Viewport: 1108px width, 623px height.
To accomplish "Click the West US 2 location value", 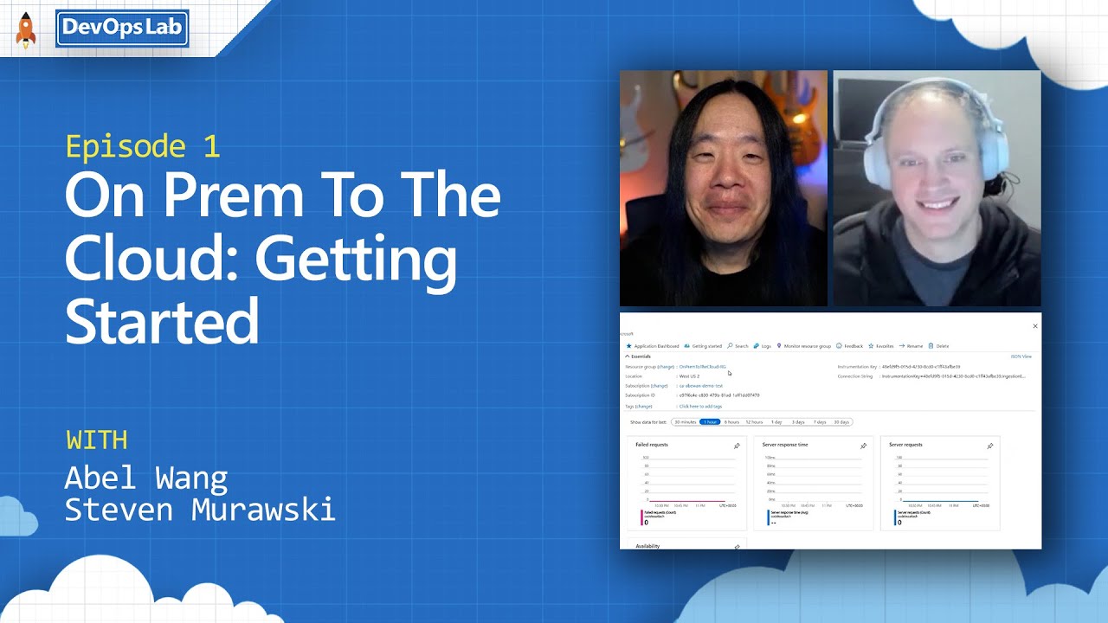I will pyautogui.click(x=689, y=376).
